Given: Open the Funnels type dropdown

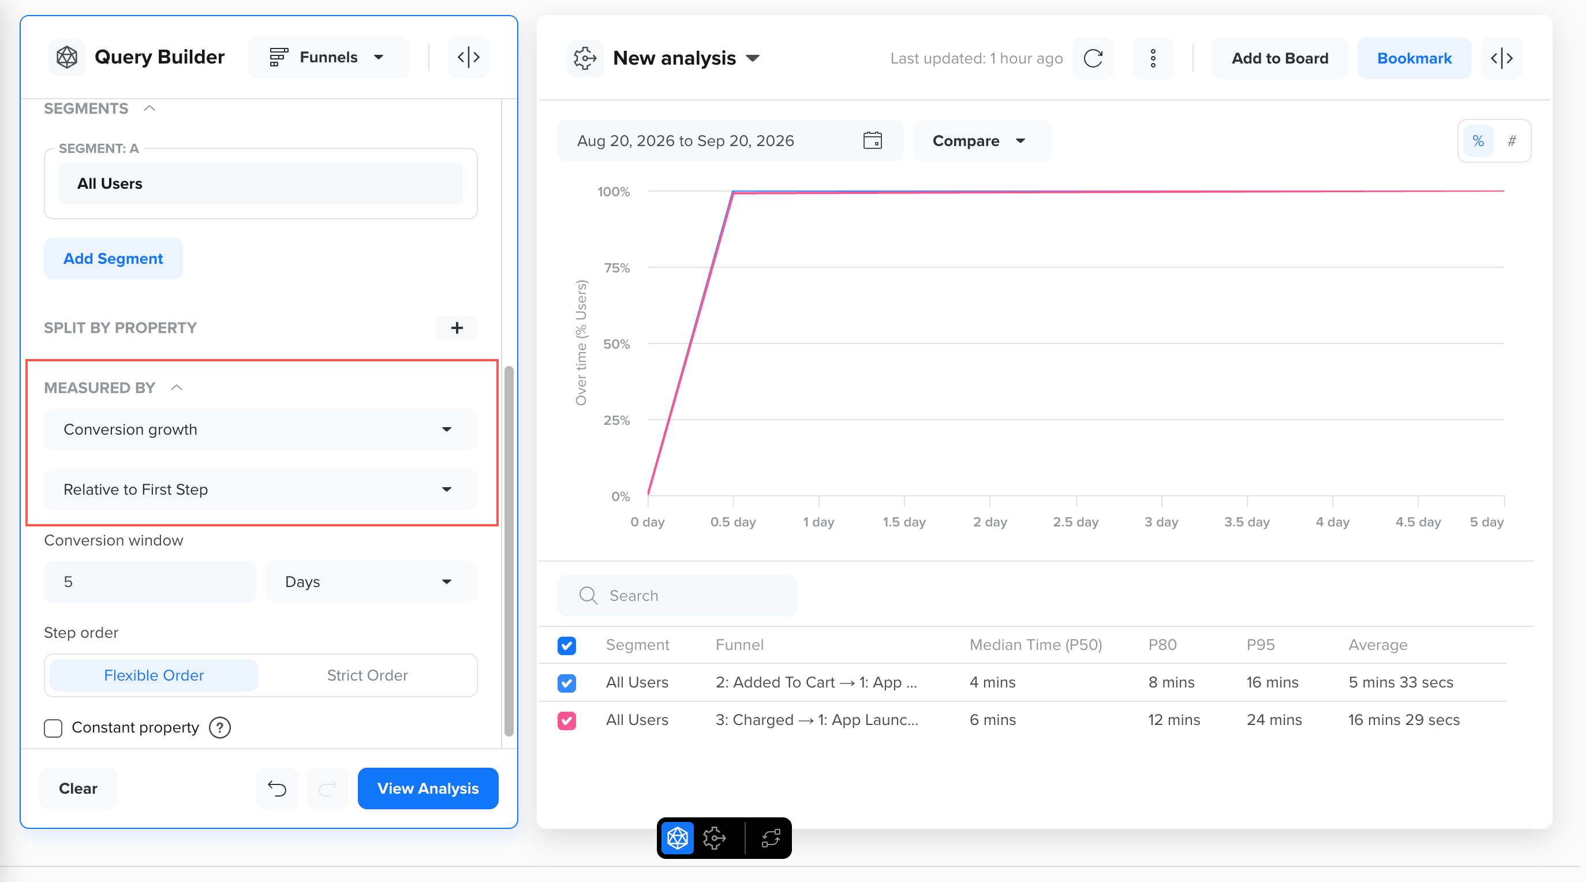Looking at the screenshot, I should tap(328, 57).
